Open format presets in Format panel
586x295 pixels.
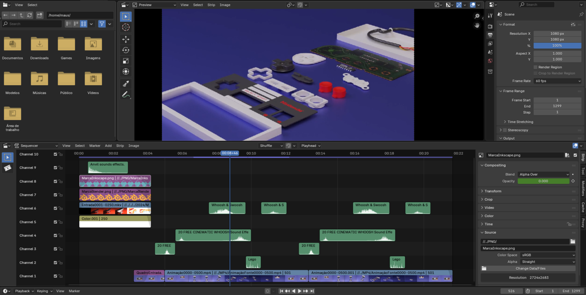point(573,25)
